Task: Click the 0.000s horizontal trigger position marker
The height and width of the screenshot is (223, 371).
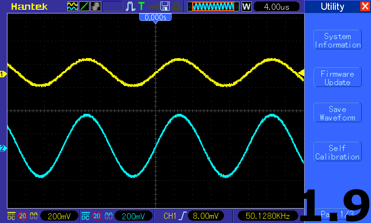Action: coord(155,17)
